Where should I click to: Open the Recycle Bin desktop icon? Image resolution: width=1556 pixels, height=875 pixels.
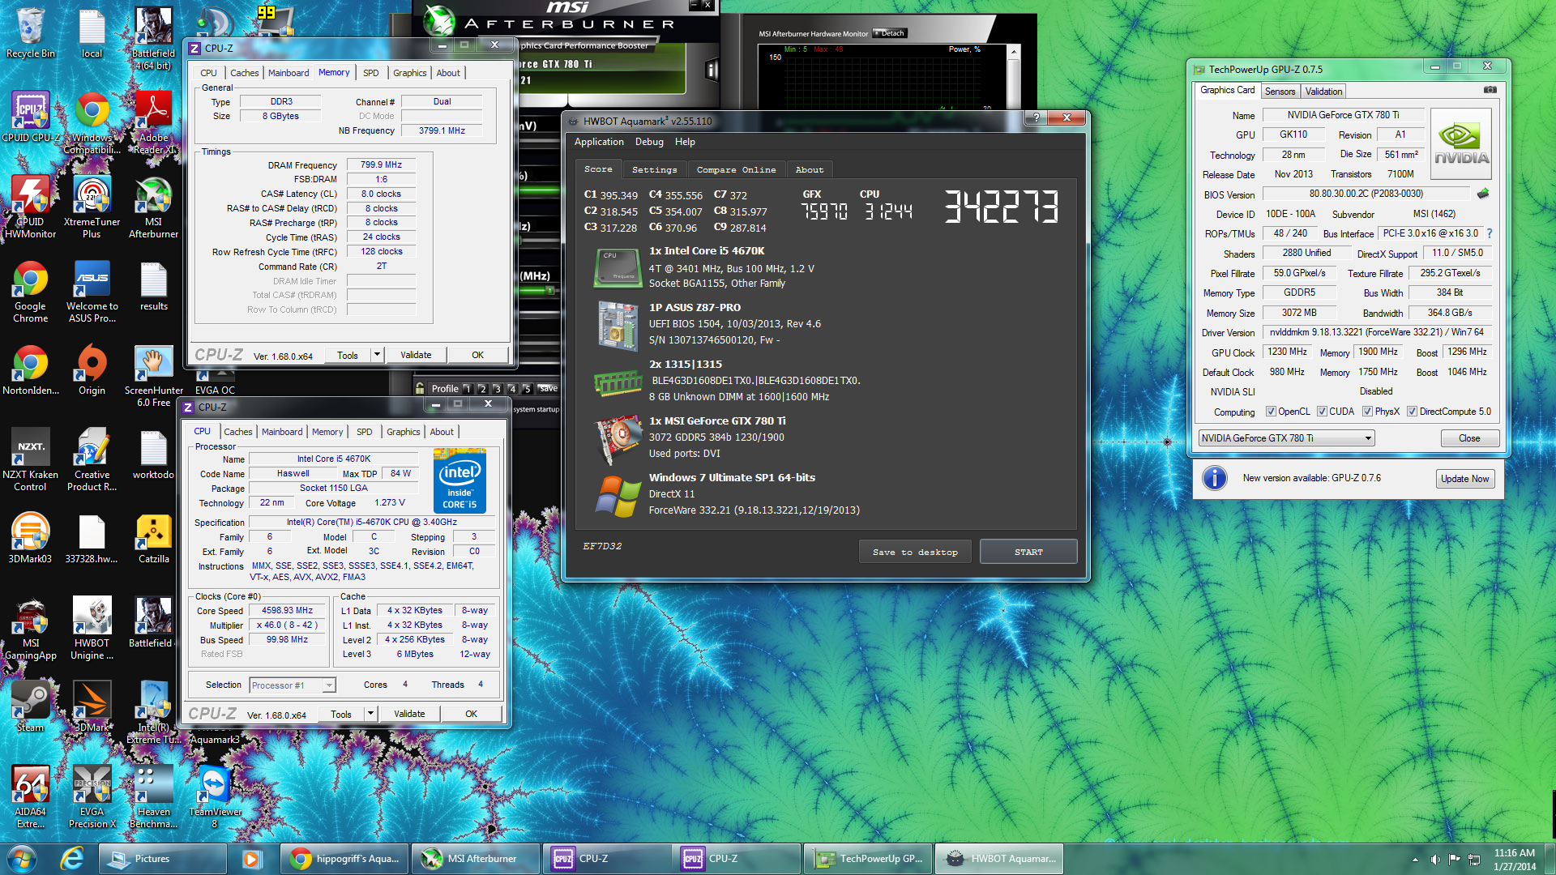pos(30,33)
